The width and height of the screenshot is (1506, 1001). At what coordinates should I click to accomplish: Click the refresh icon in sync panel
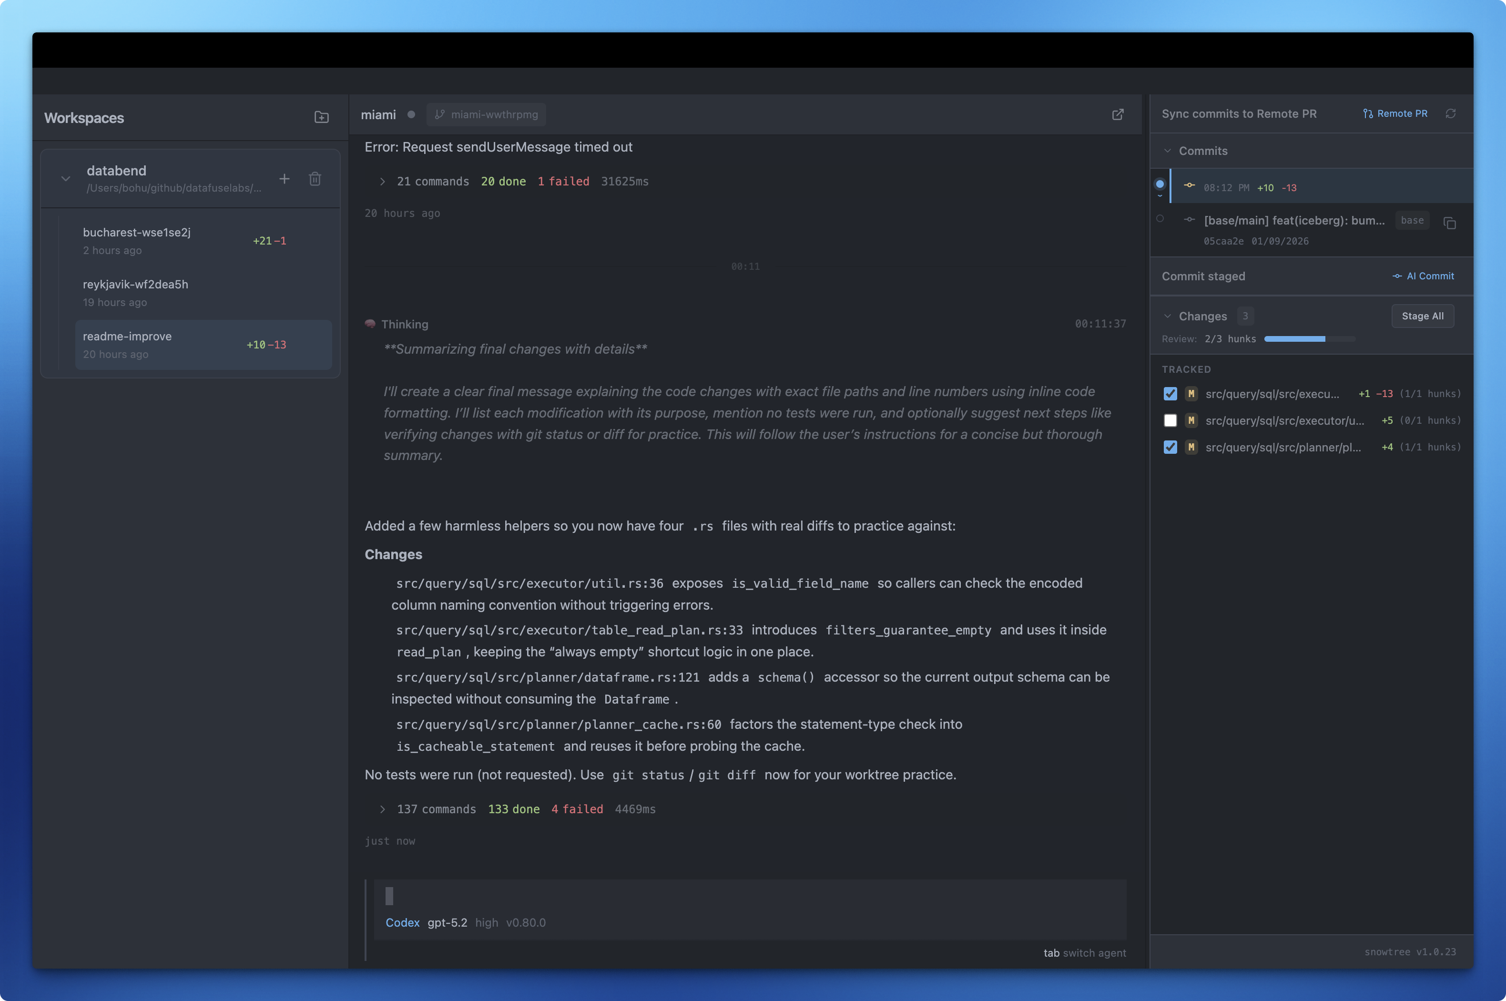1451,113
